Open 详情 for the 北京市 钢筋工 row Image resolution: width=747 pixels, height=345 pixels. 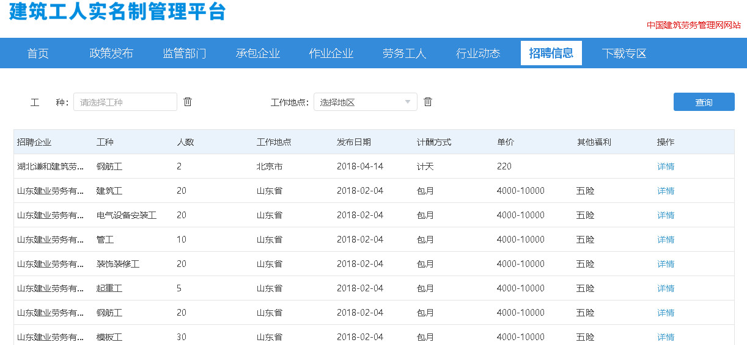[x=666, y=166]
